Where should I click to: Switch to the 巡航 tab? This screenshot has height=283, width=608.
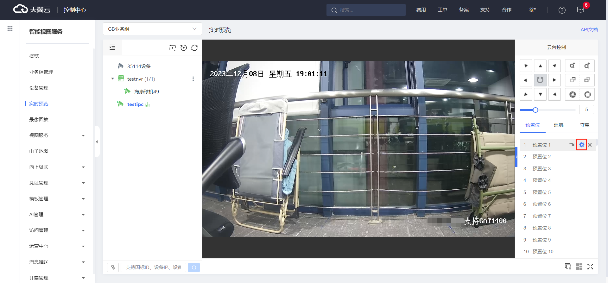559,125
